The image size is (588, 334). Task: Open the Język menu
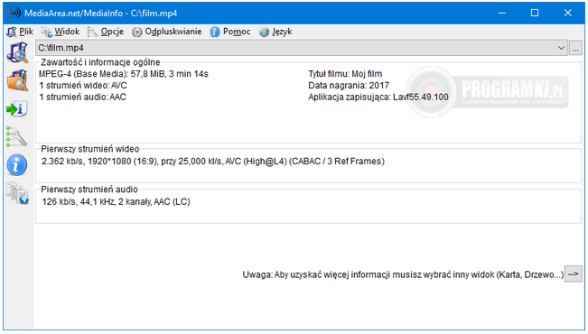tap(275, 32)
